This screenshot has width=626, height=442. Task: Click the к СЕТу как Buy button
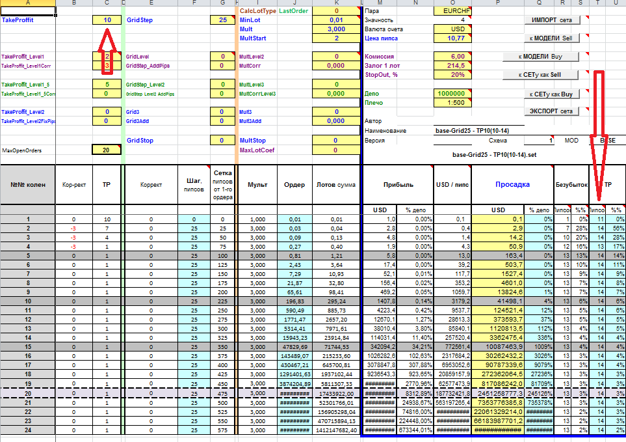point(552,94)
